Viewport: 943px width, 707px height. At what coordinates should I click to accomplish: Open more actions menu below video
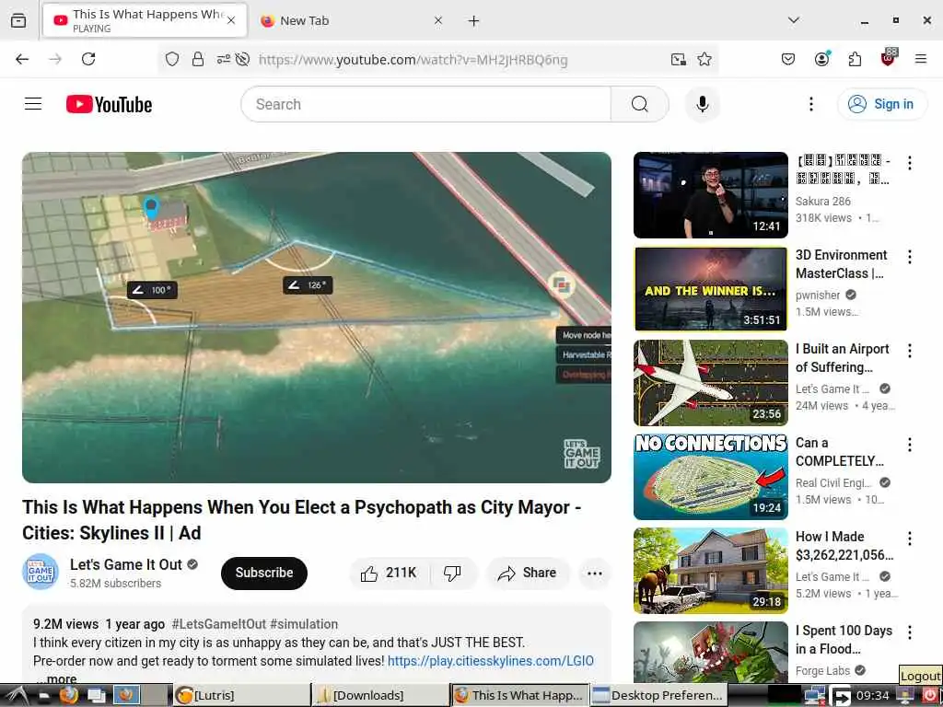click(594, 573)
